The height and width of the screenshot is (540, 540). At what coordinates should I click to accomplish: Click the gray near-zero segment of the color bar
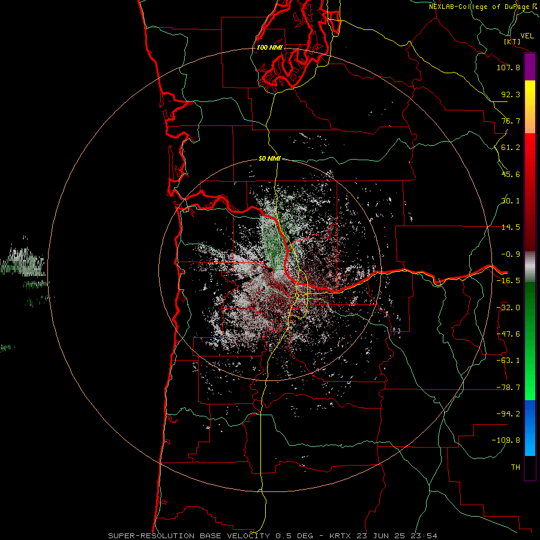pyautogui.click(x=530, y=267)
